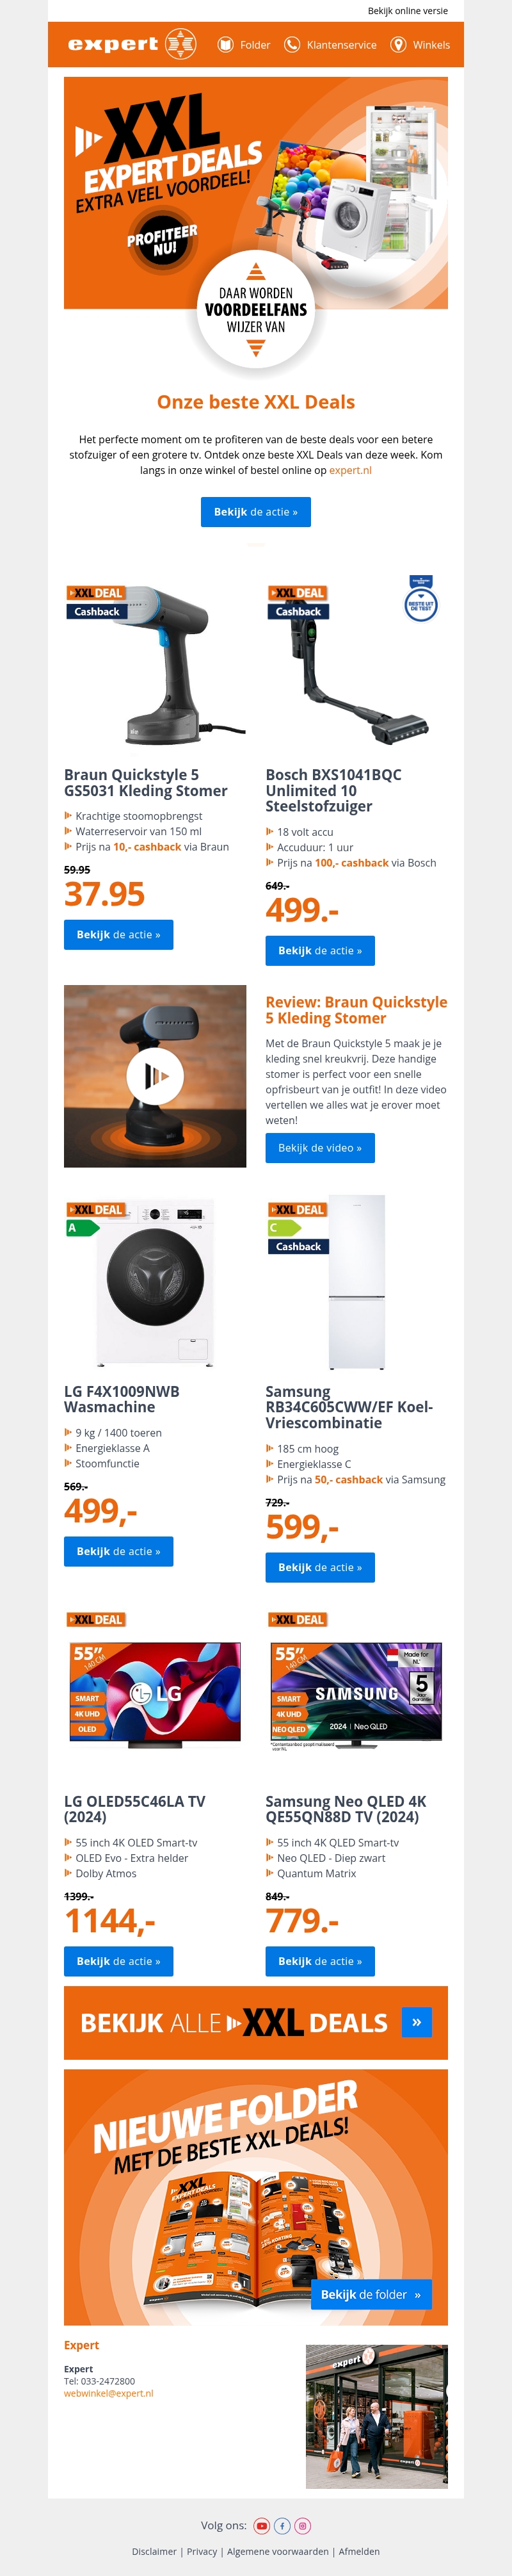The image size is (512, 2576).
Task: Click the Afmelden footer link
Action: pyautogui.click(x=359, y=2551)
